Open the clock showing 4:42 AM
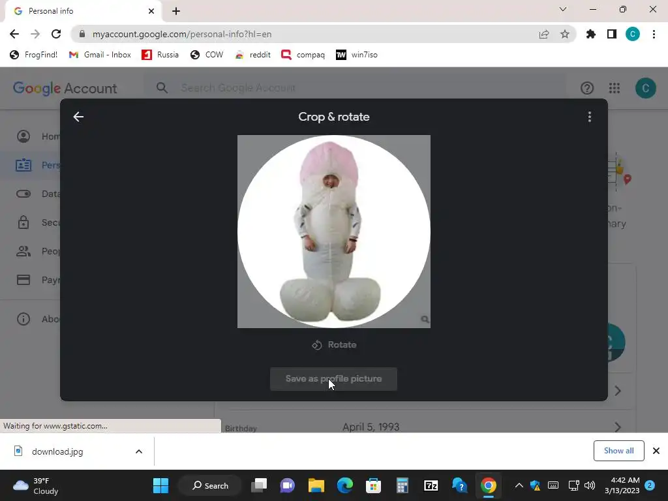668x501 pixels. point(622,485)
